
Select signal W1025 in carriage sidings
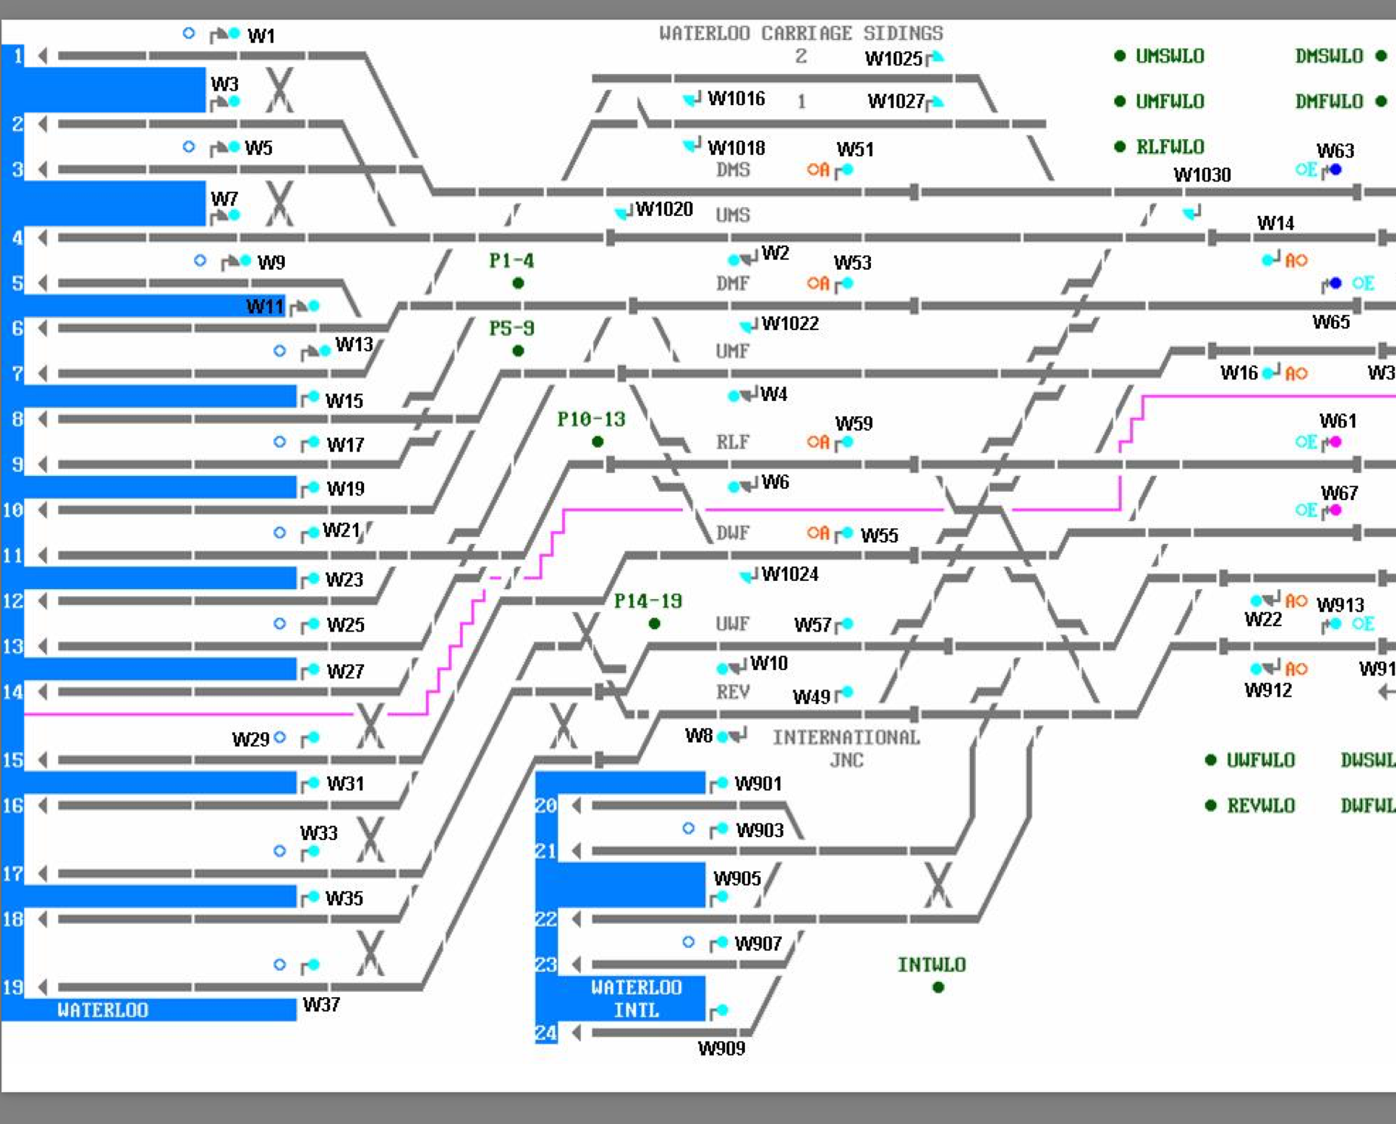pos(934,57)
